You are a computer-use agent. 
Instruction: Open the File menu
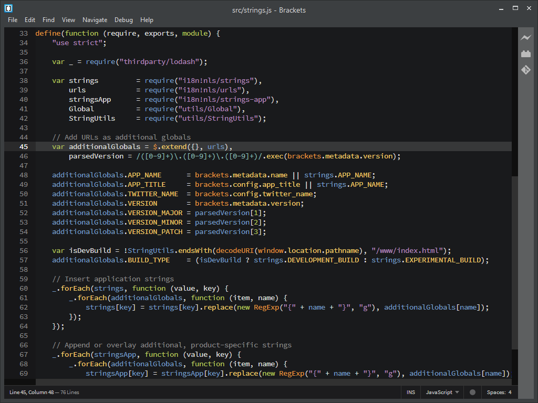[x=13, y=20]
